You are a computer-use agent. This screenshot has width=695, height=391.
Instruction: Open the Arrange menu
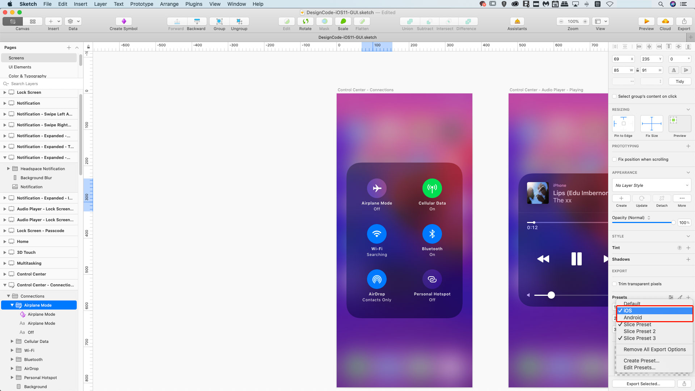point(169,4)
